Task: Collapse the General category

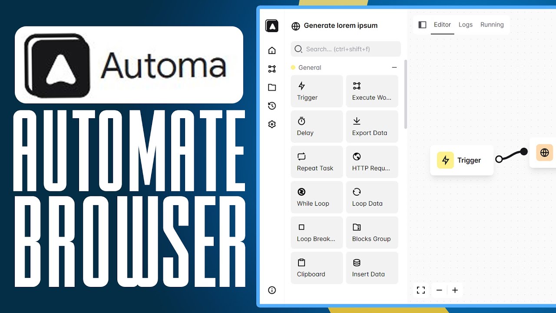Action: point(394,67)
